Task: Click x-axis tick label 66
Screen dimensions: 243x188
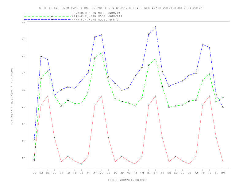Action: click(x=183, y=173)
